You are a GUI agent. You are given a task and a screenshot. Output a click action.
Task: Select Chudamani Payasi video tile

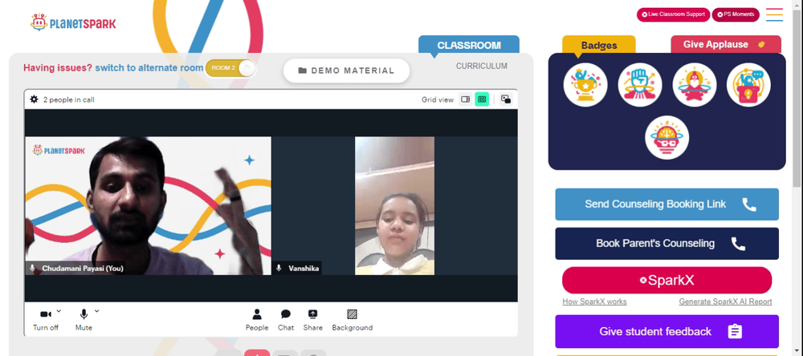point(148,205)
